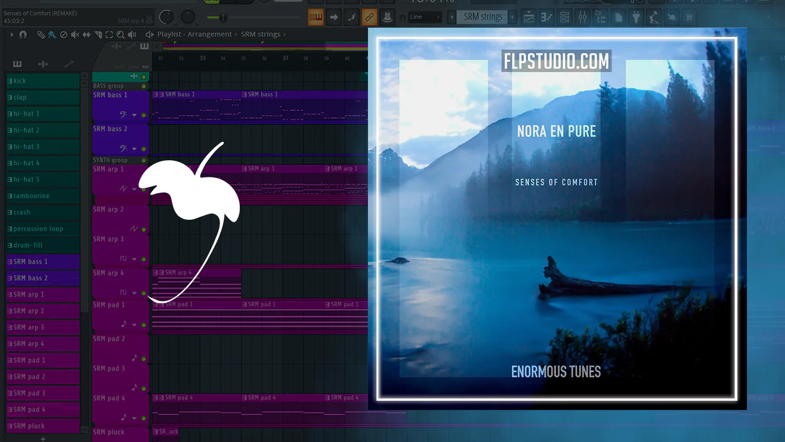Open the SRM strings pattern selector
The image size is (785, 442).
coord(482,17)
